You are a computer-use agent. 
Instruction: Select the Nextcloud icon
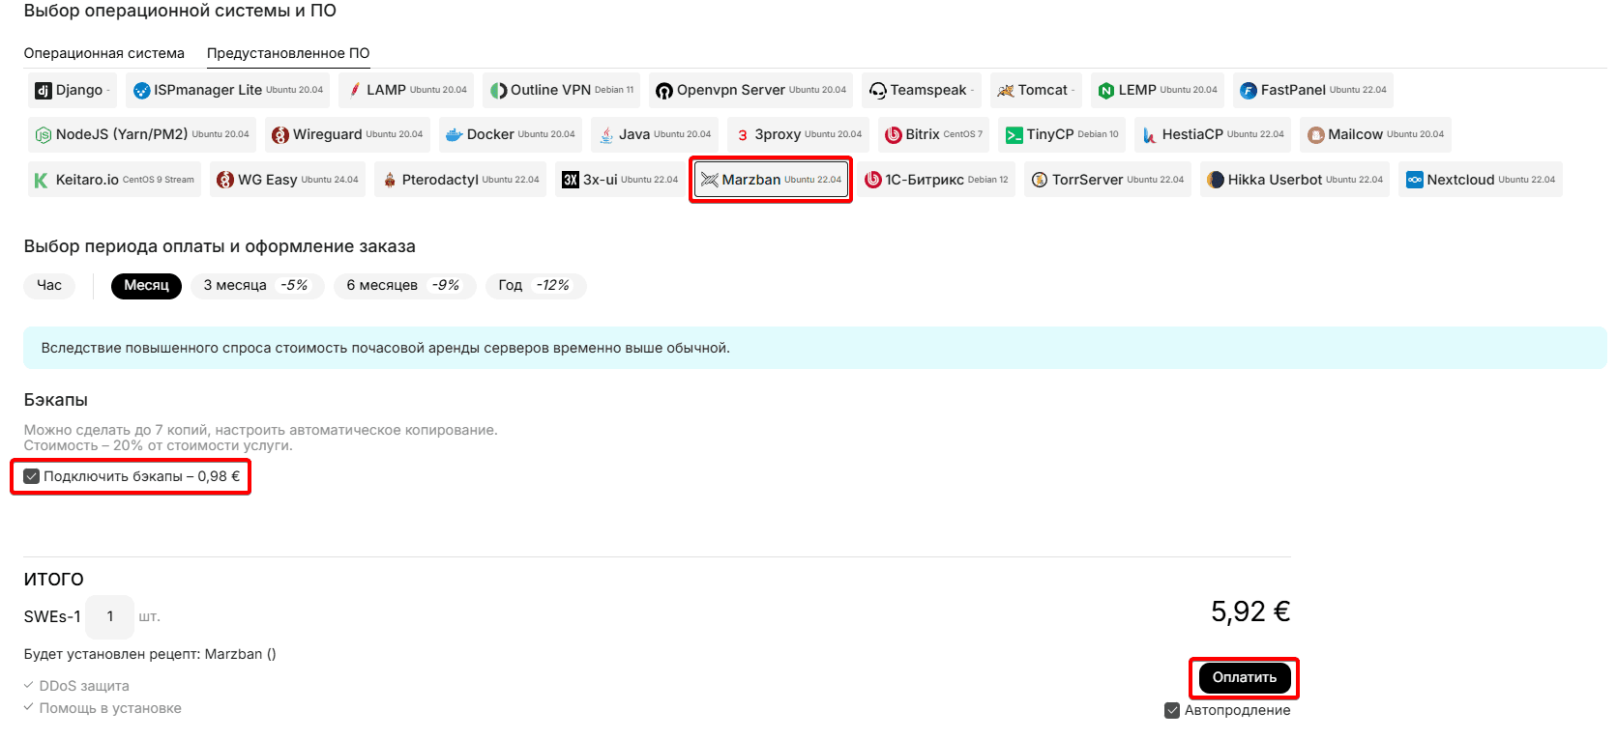click(x=1415, y=180)
